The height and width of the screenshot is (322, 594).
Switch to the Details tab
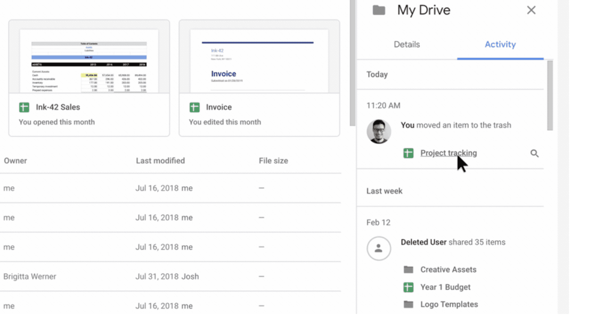[x=406, y=44]
